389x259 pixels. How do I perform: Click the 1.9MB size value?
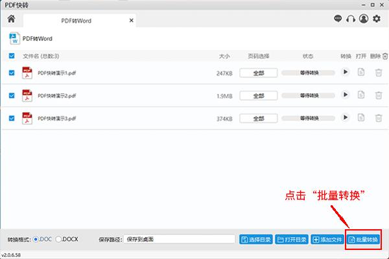pyautogui.click(x=225, y=96)
